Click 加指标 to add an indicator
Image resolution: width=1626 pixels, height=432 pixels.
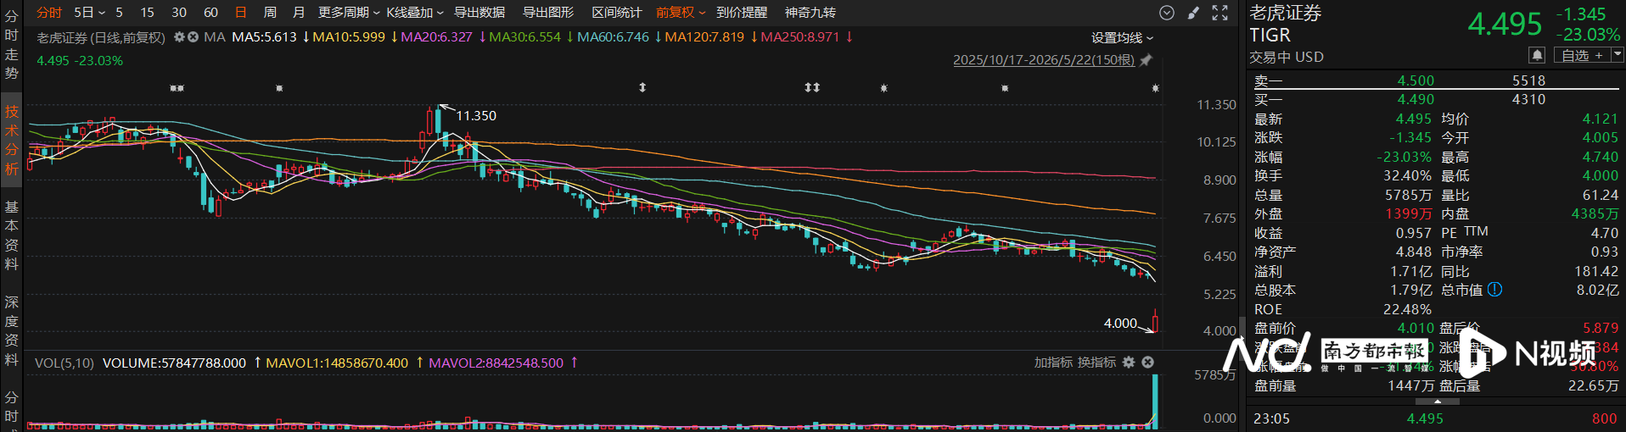pyautogui.click(x=1053, y=363)
